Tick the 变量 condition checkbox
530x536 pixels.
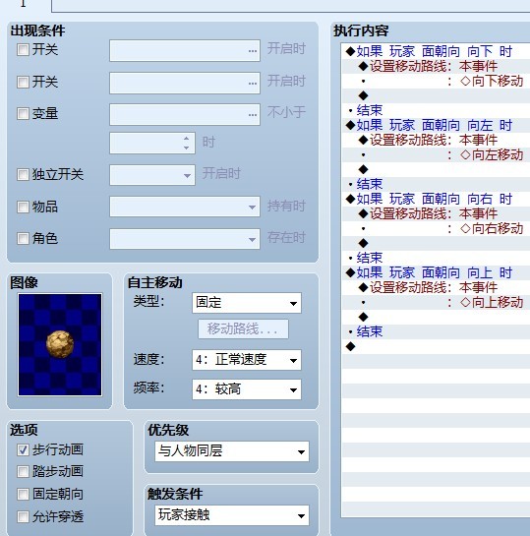pyautogui.click(x=23, y=113)
